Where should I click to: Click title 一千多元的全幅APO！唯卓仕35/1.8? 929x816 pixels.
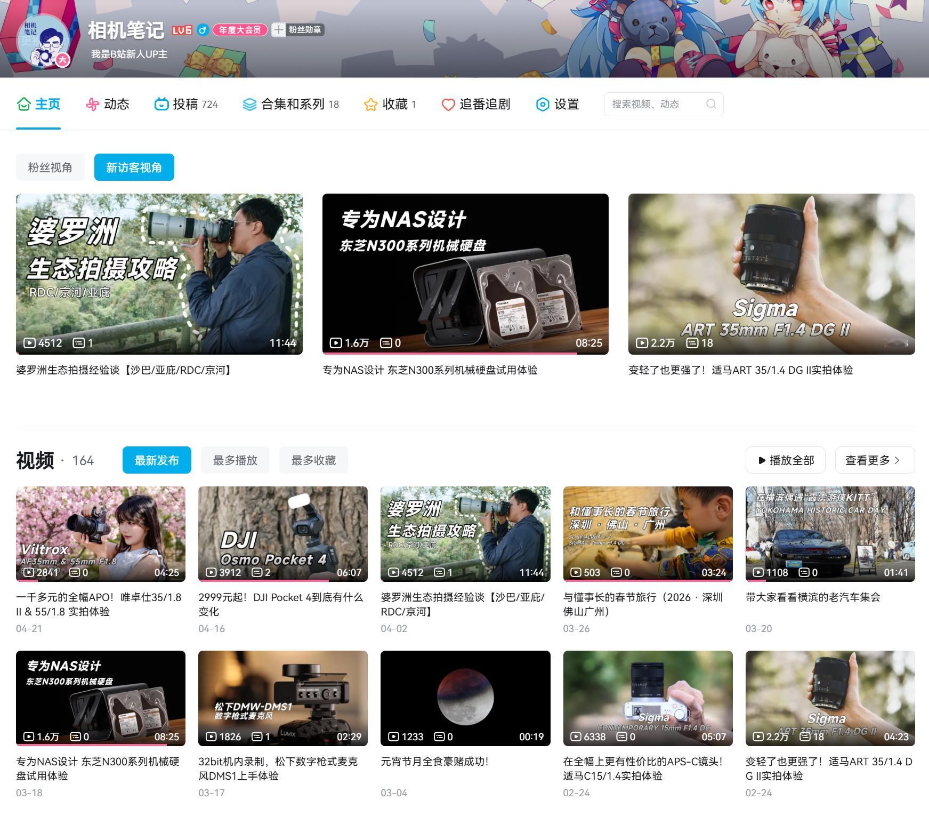coord(99,604)
